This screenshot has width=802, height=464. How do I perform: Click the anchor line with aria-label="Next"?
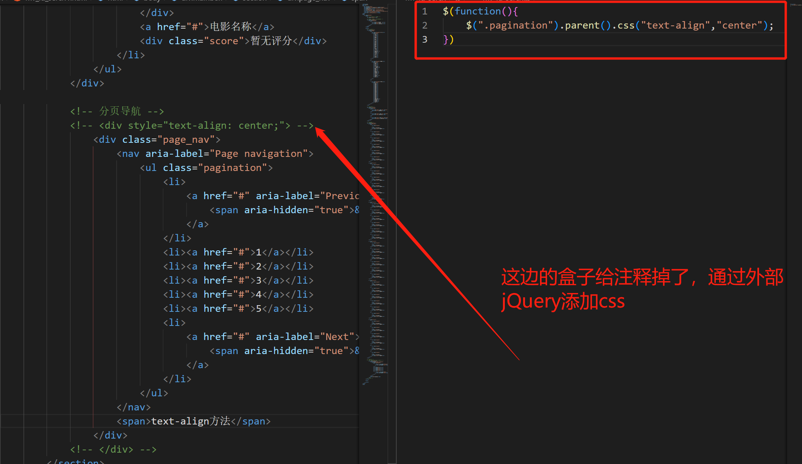[273, 336]
